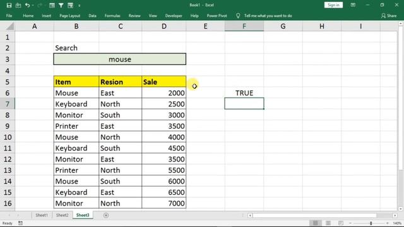
Task: Open the File menu
Action: tap(9, 16)
